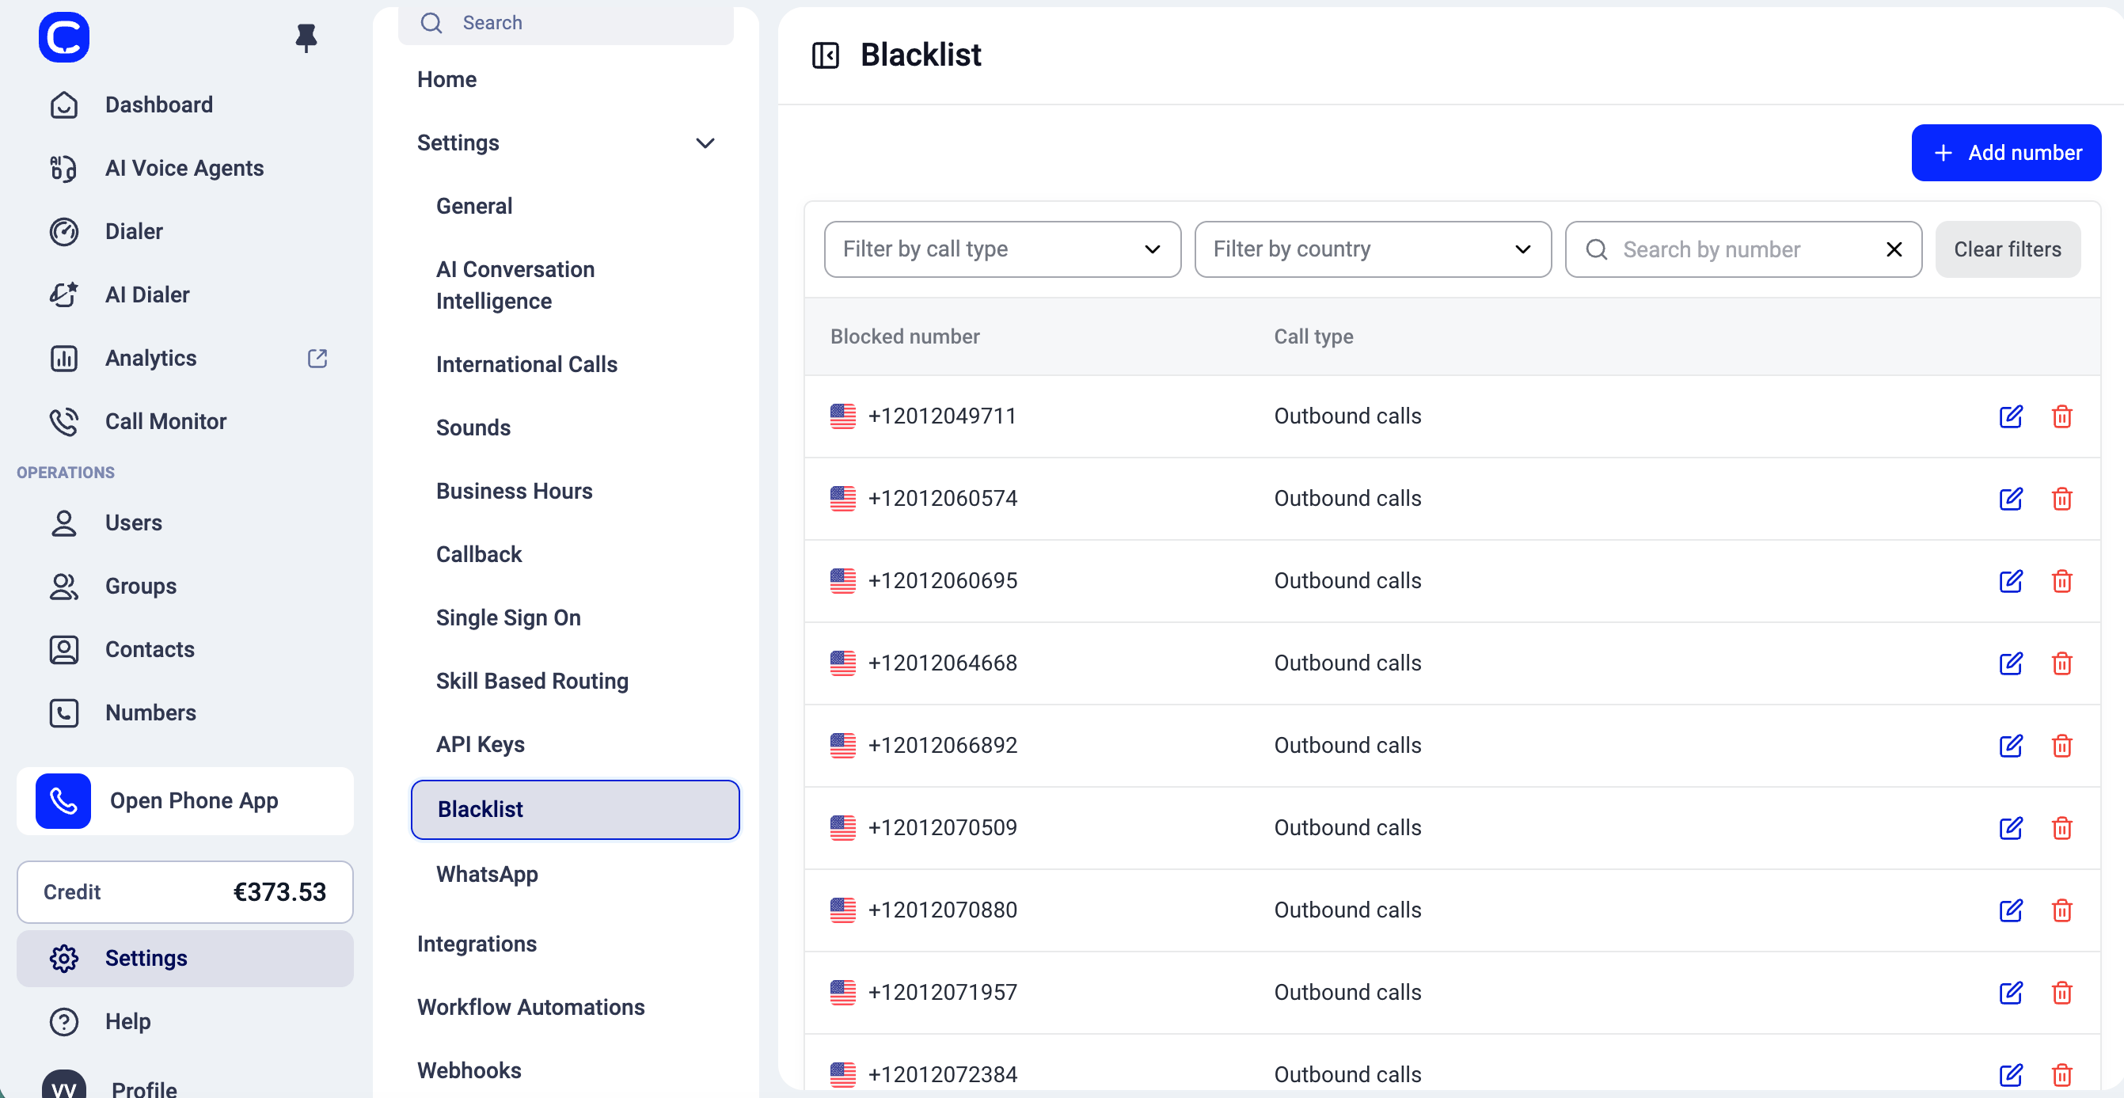Open AI Voice Agents from the sidebar
The width and height of the screenshot is (2124, 1098).
tap(184, 168)
